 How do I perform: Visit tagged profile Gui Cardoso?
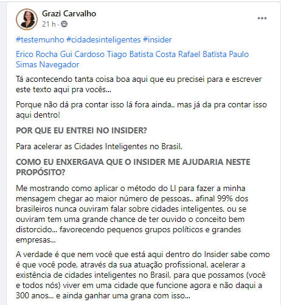pos(82,54)
